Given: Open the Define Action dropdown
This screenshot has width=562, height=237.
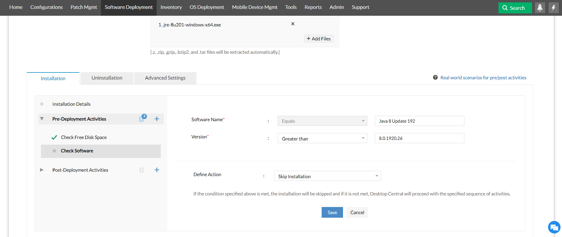Looking at the screenshot, I should 327,176.
